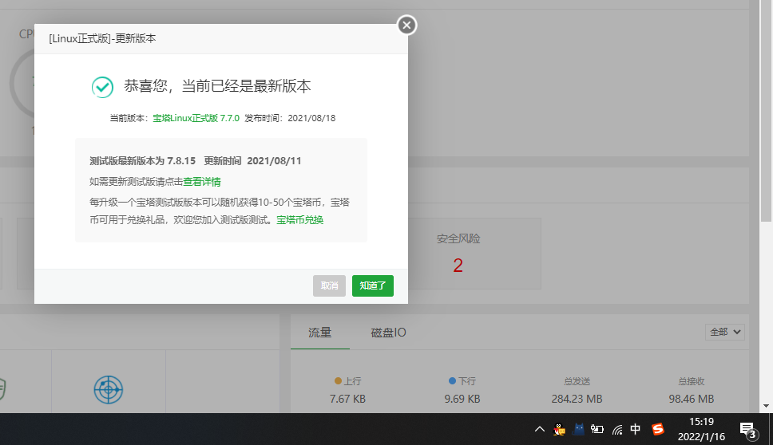Image resolution: width=773 pixels, height=445 pixels.
Task: Toggle the 中 input language indicator
Action: [x=636, y=429]
